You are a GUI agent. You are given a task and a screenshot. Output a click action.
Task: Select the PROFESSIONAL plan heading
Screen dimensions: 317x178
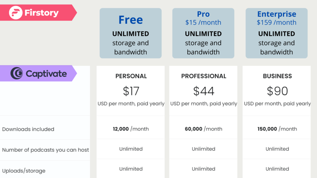click(204, 76)
